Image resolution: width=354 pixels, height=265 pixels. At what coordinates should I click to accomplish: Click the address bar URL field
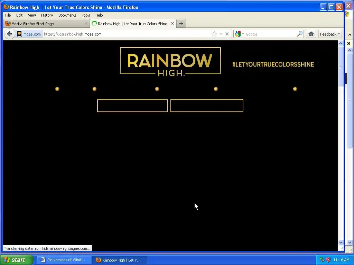(127, 34)
